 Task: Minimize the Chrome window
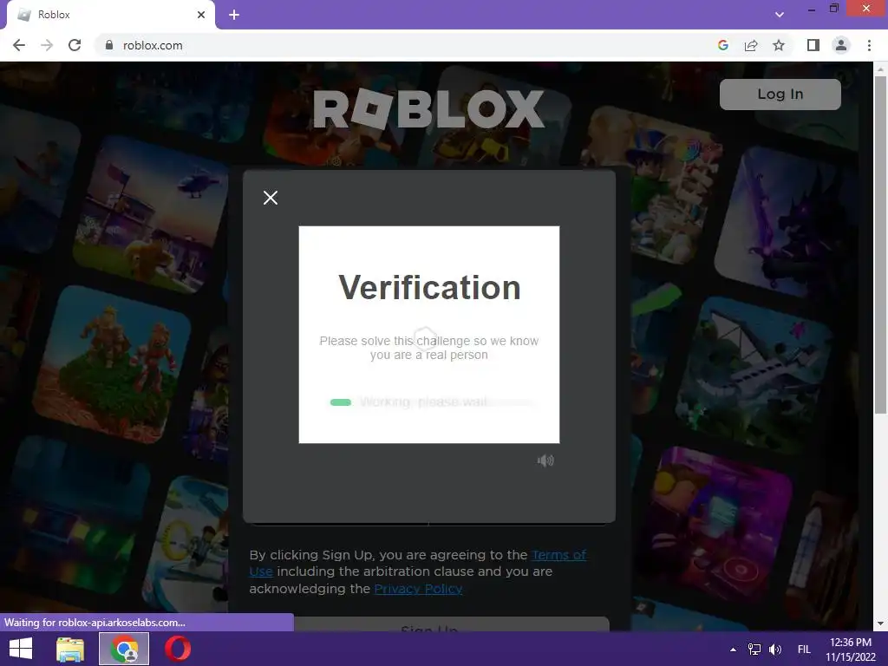pyautogui.click(x=811, y=10)
